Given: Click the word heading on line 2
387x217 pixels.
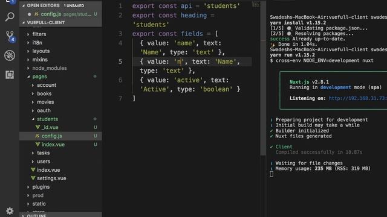Looking at the screenshot, I should tap(193, 15).
